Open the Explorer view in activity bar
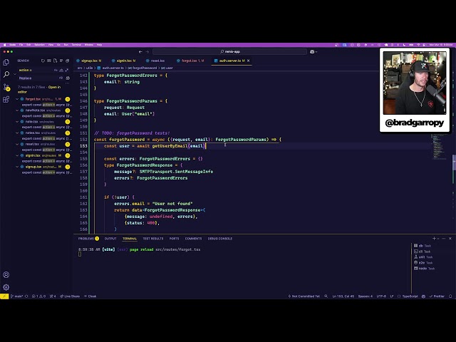This screenshot has width=456, height=342. [x=6, y=62]
